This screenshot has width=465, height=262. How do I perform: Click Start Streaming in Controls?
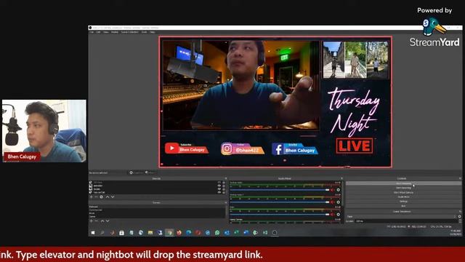tap(404, 183)
